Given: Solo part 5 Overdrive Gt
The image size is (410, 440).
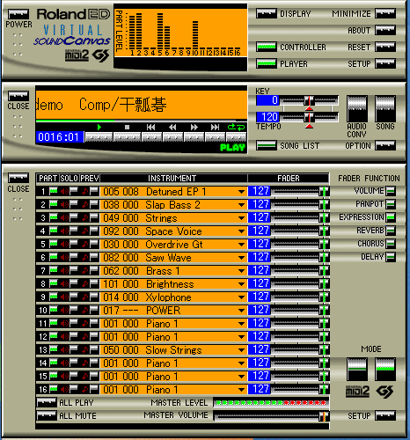Looking at the screenshot, I should [73, 245].
